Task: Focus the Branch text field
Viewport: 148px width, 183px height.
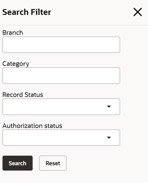Action: tap(61, 45)
